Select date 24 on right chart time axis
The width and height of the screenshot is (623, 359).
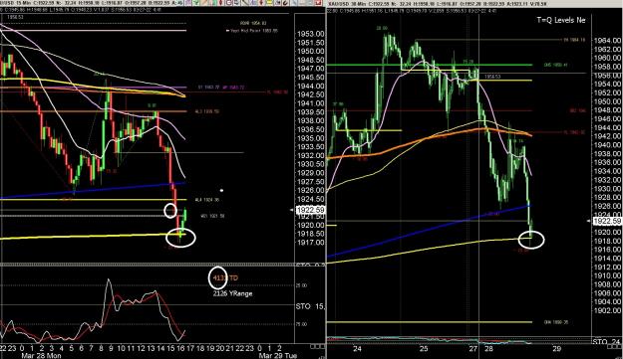point(357,349)
